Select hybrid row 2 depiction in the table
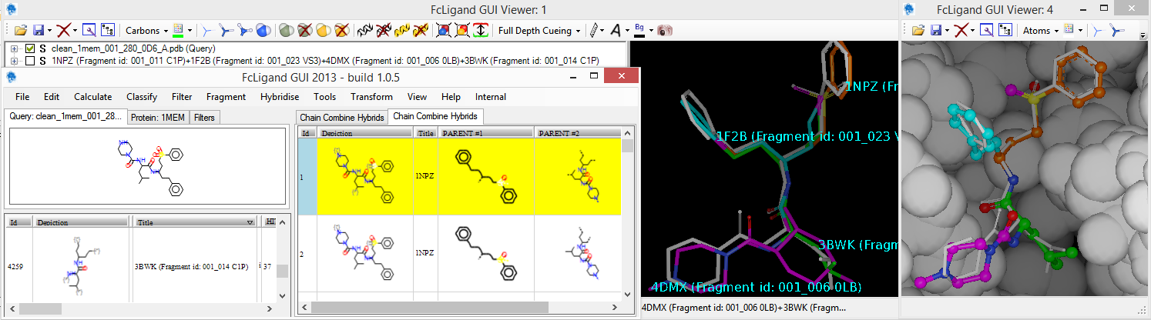Viewport: 1151px width, 320px height. click(365, 253)
